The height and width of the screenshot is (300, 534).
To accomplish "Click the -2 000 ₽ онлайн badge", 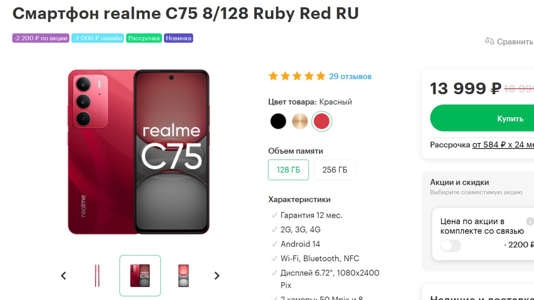I will click(98, 38).
